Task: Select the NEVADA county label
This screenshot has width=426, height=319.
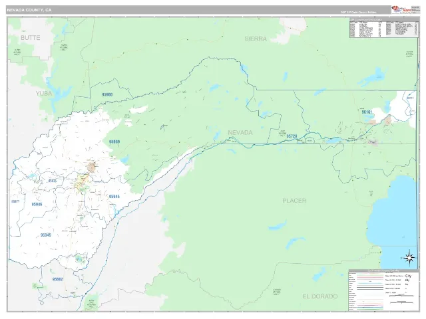Action: tap(240, 133)
